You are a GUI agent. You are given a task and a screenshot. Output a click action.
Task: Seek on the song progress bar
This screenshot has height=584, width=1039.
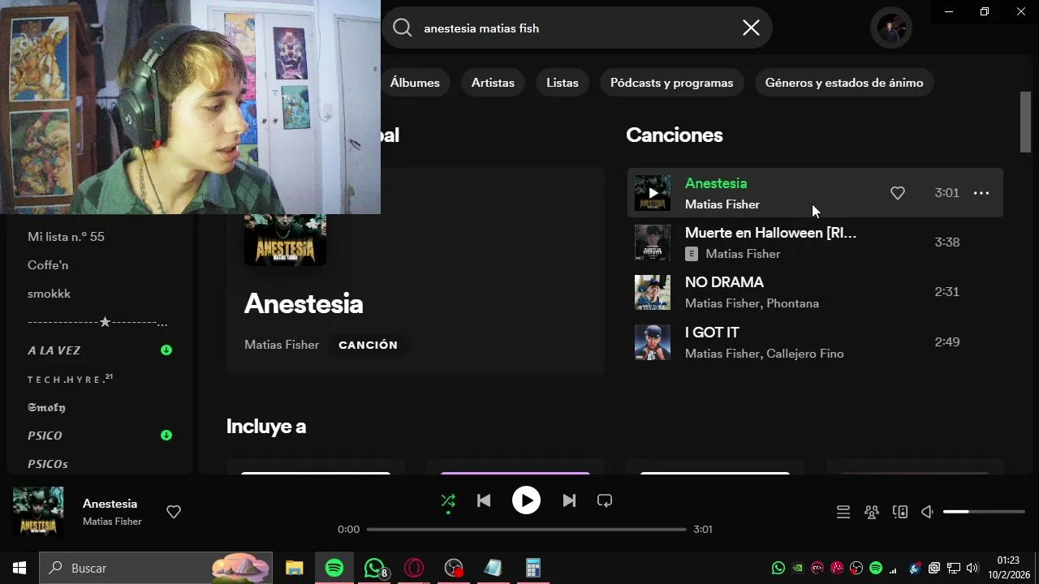click(526, 530)
